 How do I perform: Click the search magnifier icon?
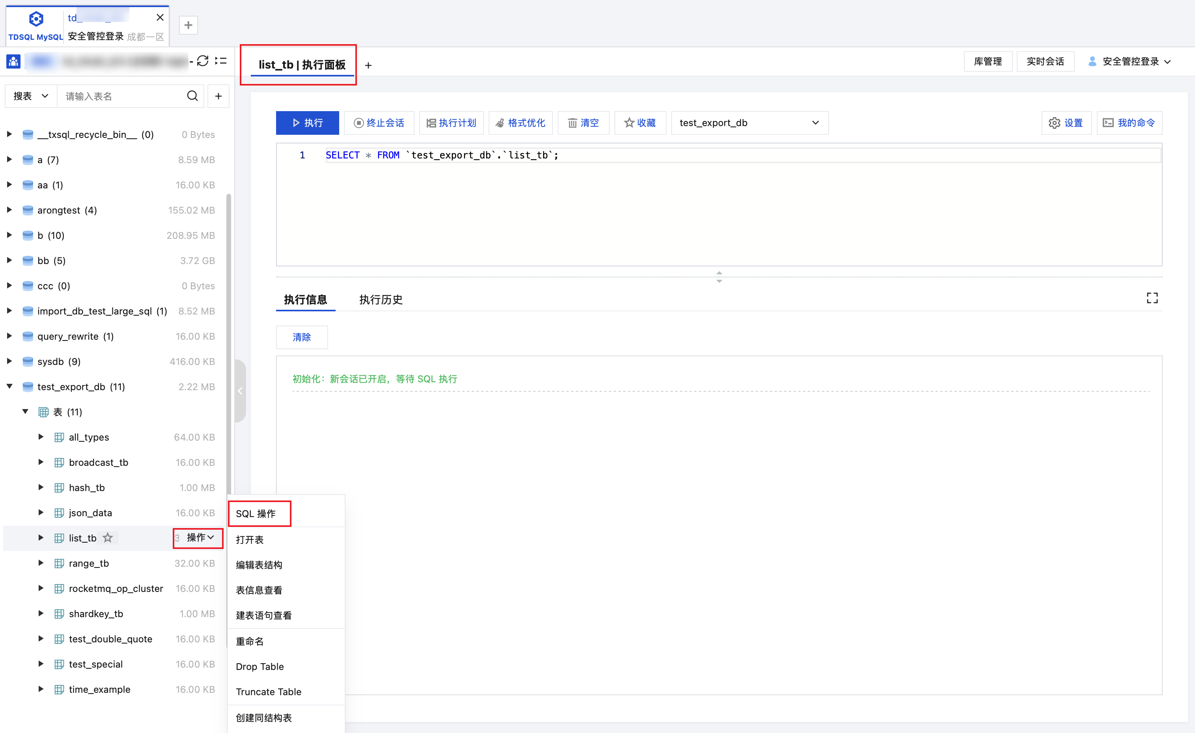coord(192,96)
